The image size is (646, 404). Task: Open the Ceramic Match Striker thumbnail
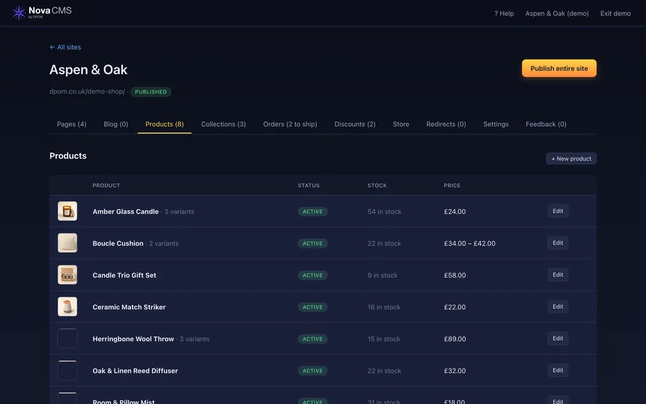[x=68, y=306]
